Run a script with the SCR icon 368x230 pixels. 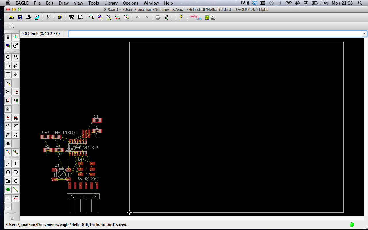tap(72, 17)
